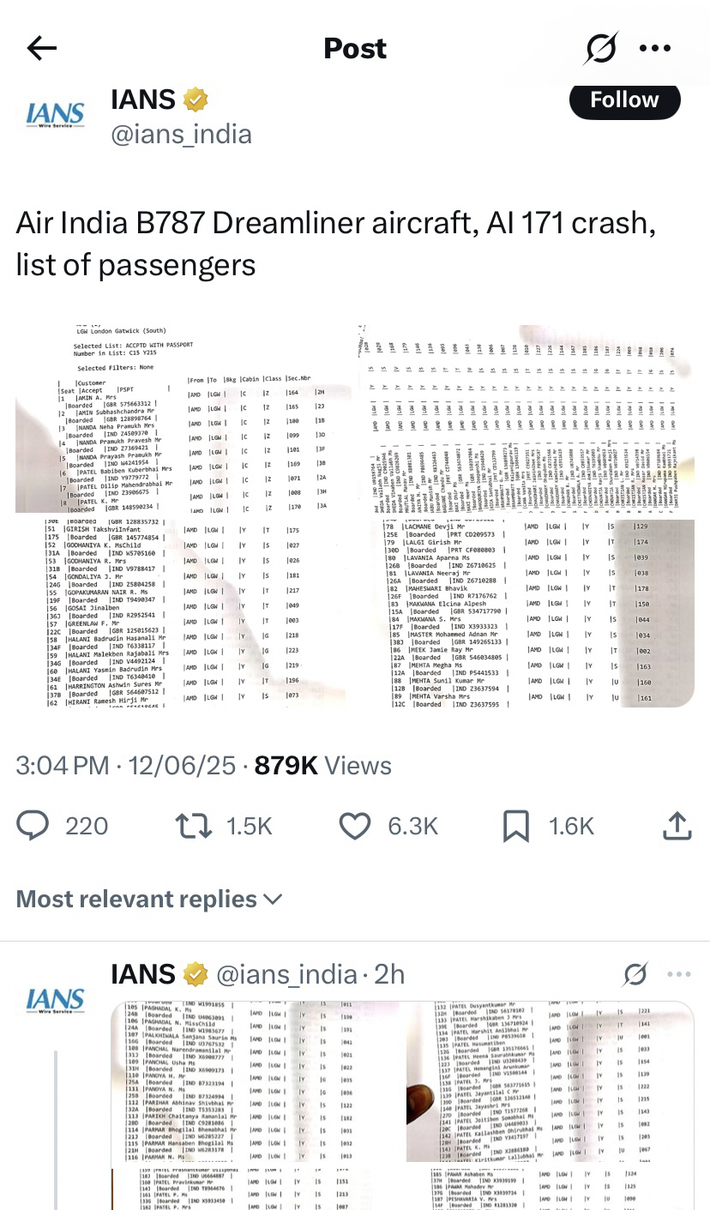This screenshot has width=710, height=1210.
Task: Tap the reply speech bubble icon
Action: 33,825
